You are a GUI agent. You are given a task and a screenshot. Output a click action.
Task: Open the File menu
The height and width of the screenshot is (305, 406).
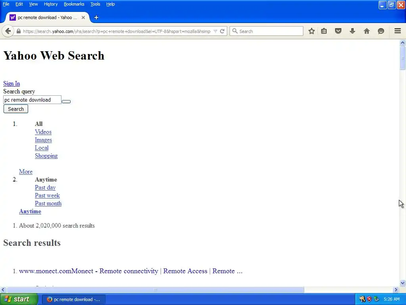[x=6, y=4]
